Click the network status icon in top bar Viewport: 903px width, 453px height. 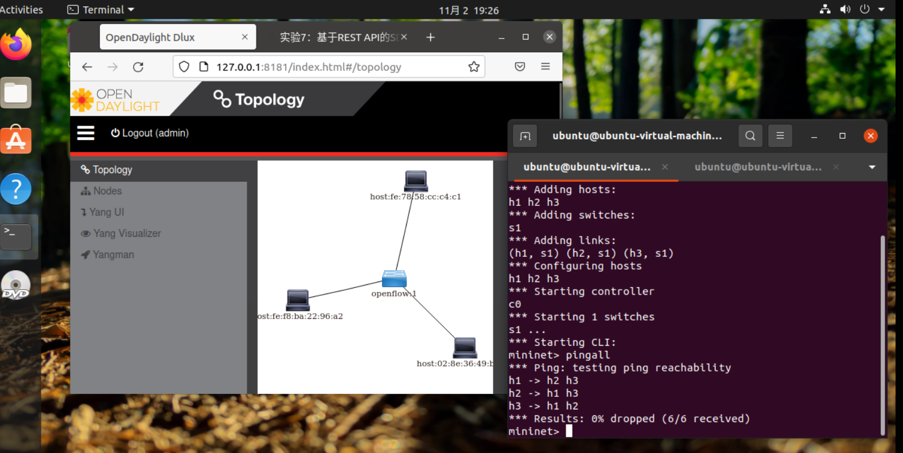[825, 9]
